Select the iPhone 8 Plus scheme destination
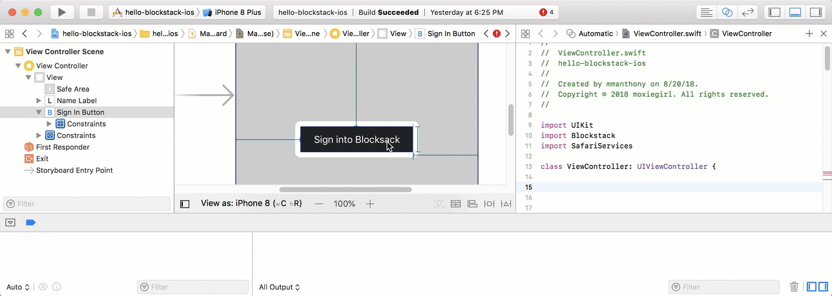Viewport: 832px width, 296px height. pos(235,12)
